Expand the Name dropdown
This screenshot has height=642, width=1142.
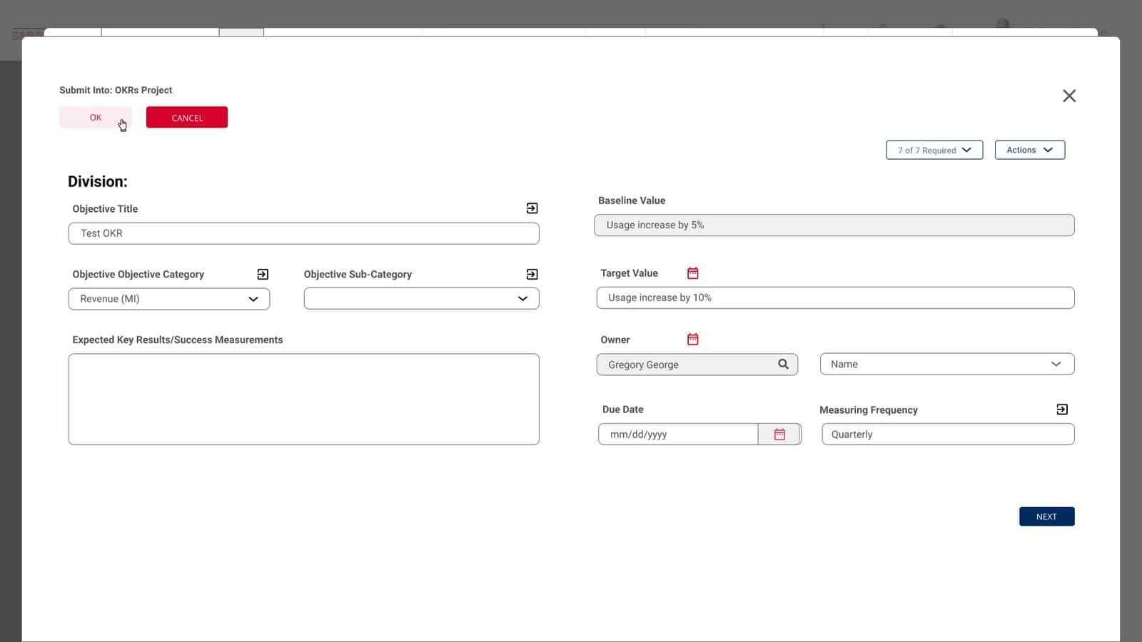tap(947, 364)
